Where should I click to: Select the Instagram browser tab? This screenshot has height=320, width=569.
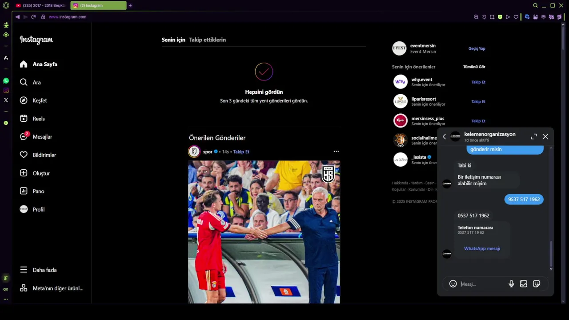(x=98, y=5)
